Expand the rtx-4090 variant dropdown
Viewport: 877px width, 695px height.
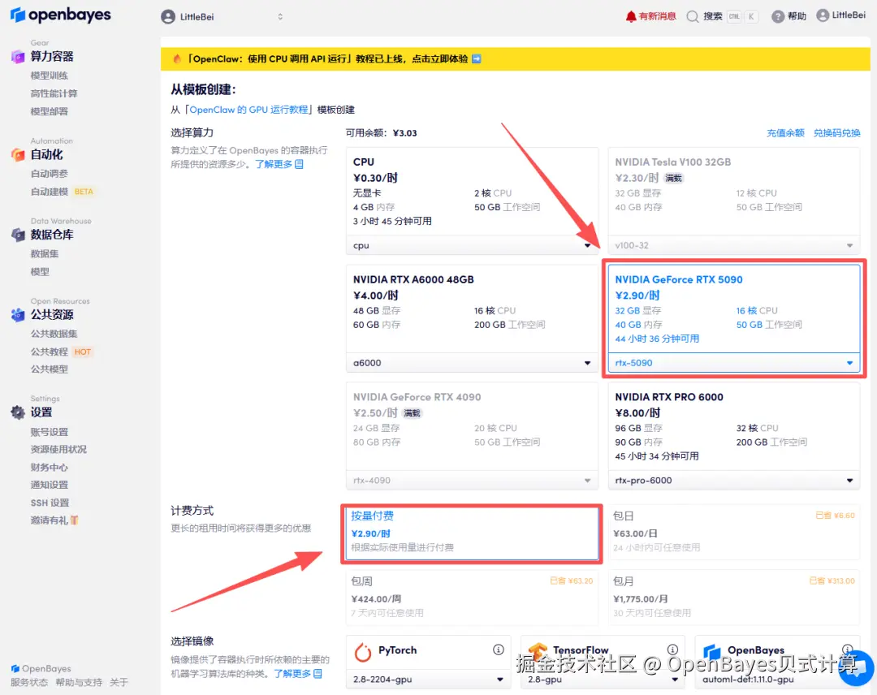(x=471, y=480)
